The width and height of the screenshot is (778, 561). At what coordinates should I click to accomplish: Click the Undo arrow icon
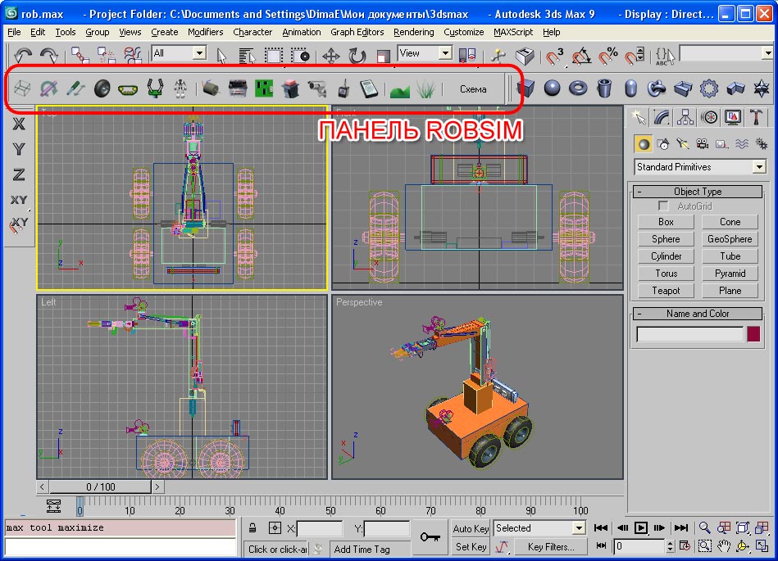coord(22,55)
